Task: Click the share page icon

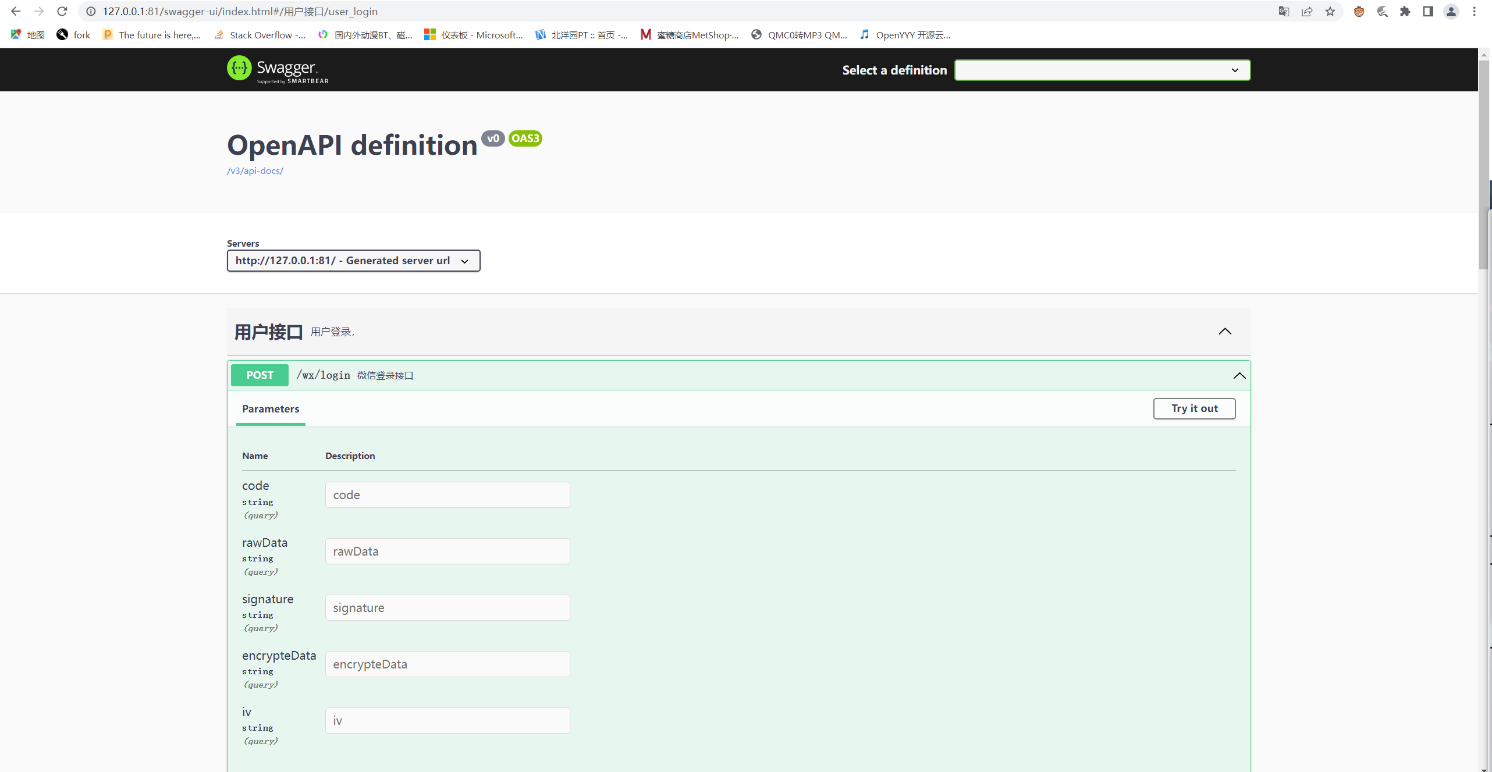Action: (1307, 11)
